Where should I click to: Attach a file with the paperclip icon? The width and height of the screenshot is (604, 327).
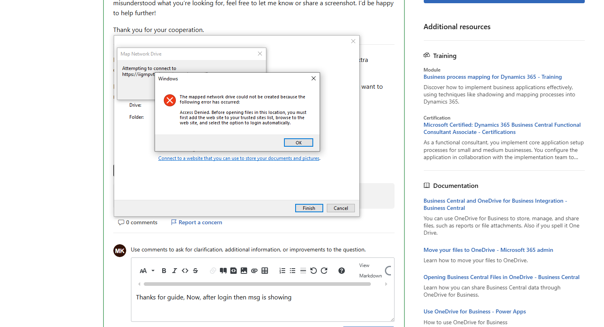coord(254,271)
